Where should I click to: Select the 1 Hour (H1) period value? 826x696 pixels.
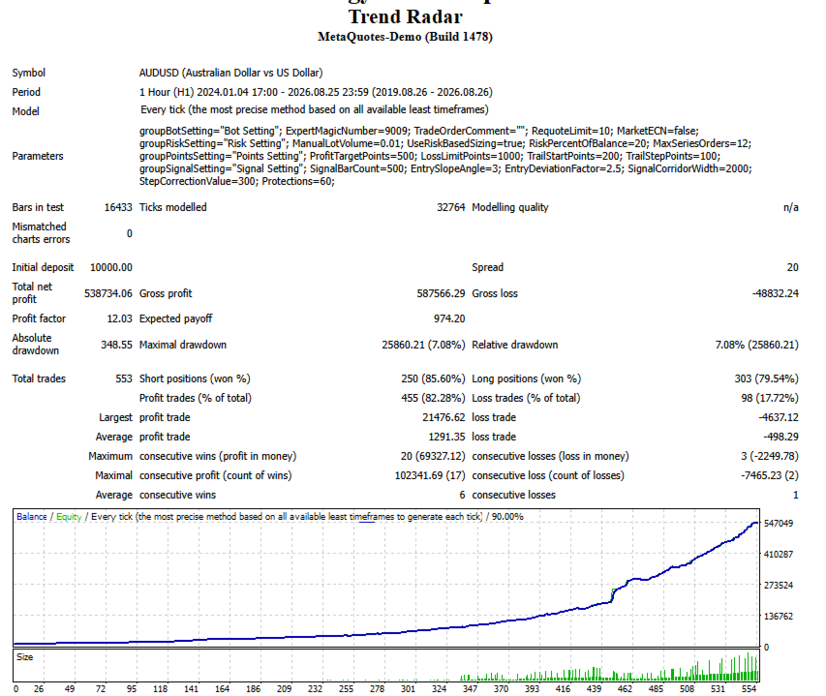[316, 92]
